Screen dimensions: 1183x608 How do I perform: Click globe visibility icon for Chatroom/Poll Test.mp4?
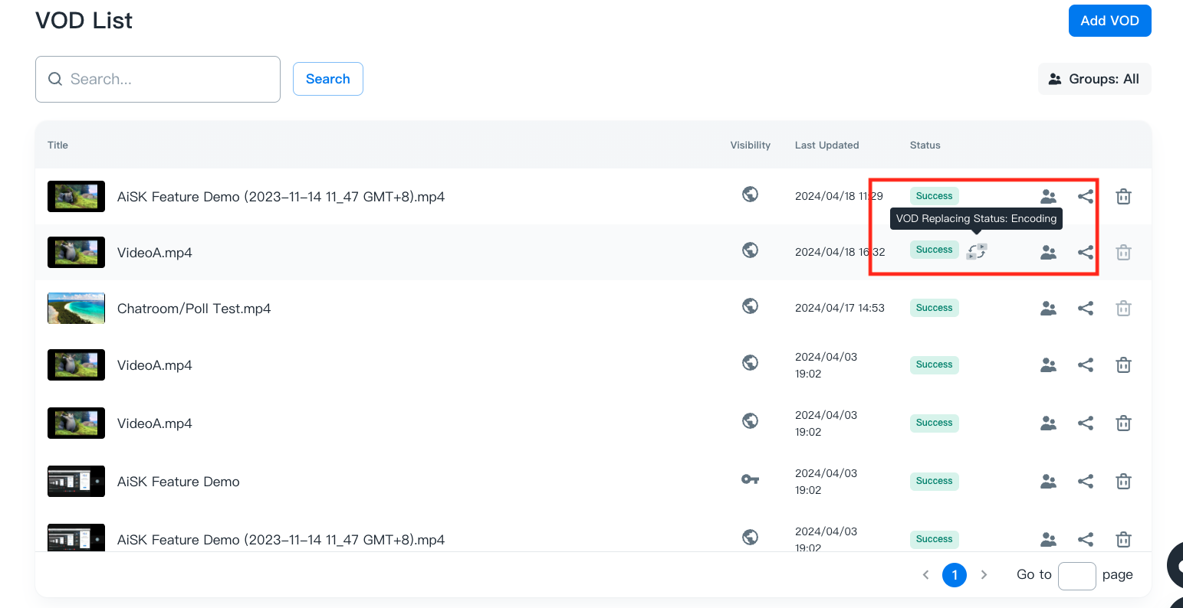[x=750, y=306]
